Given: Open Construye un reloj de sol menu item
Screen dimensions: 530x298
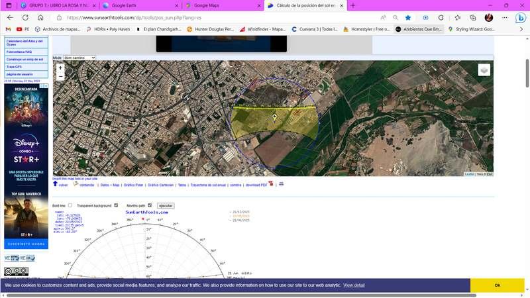Looking at the screenshot, I should 26,60.
